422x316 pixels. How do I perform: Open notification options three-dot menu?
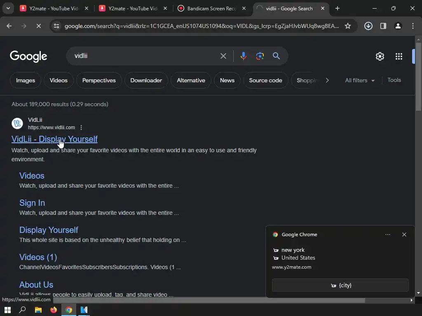point(387,235)
